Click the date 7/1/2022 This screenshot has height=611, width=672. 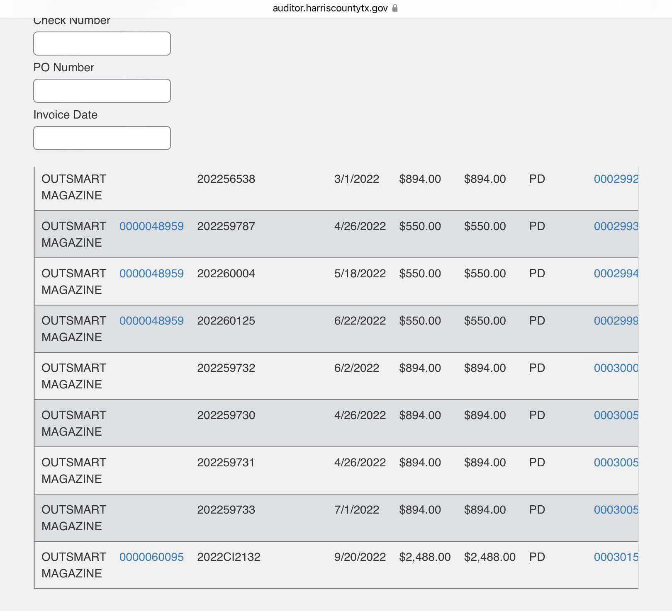[x=357, y=510]
